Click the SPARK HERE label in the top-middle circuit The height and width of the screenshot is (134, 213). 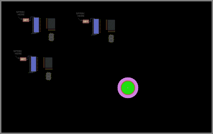[80, 15]
